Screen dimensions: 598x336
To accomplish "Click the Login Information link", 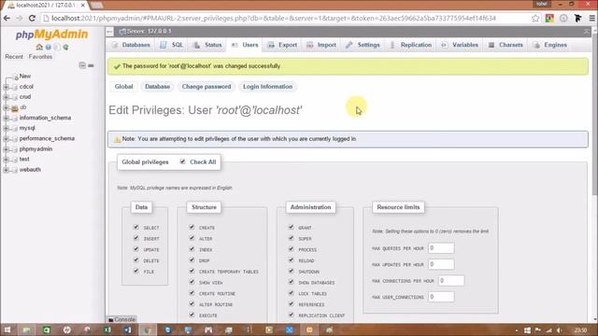I will (268, 87).
